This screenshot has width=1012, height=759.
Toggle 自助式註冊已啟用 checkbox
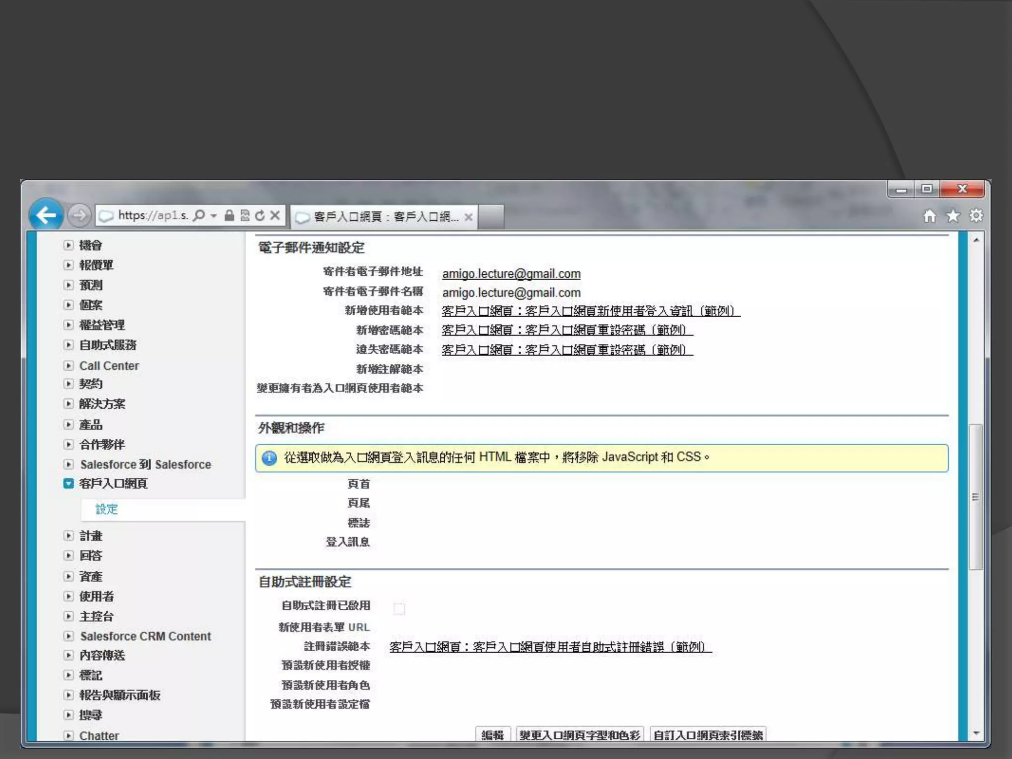pos(399,609)
